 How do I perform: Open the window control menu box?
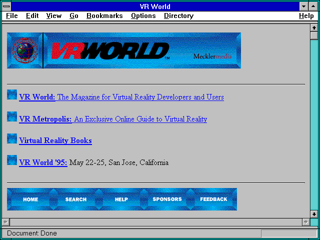coord(6,6)
